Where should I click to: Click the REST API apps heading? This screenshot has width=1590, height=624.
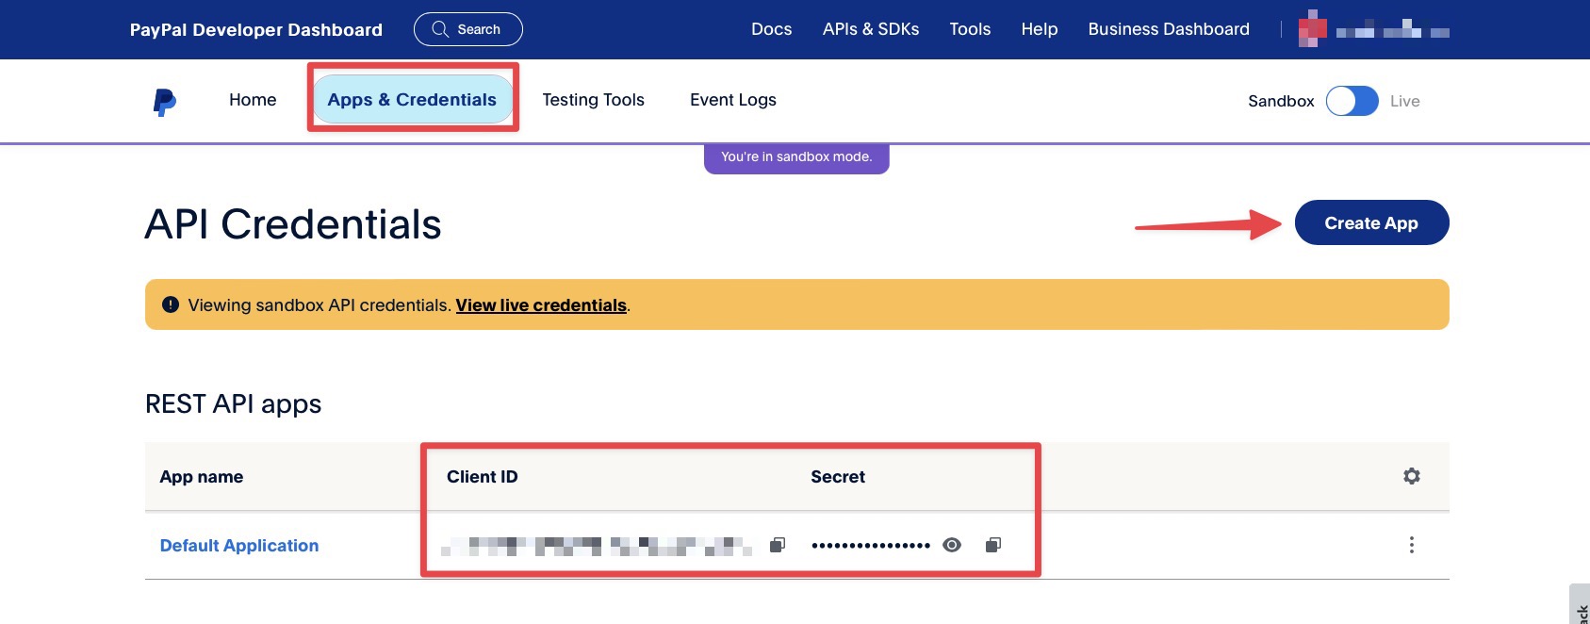(233, 404)
